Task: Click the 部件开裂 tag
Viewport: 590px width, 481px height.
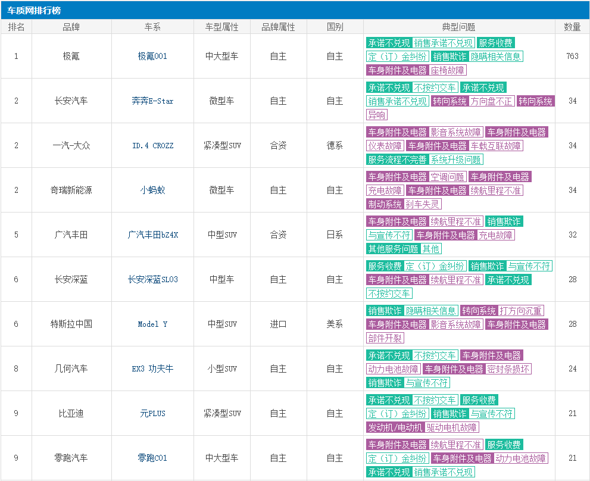Action: point(385,338)
